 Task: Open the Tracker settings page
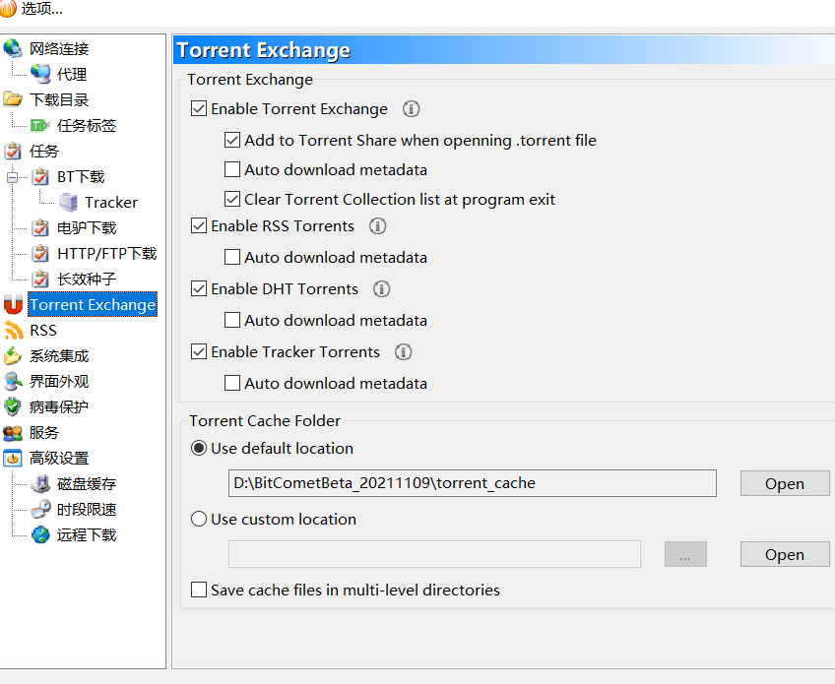click(x=111, y=203)
